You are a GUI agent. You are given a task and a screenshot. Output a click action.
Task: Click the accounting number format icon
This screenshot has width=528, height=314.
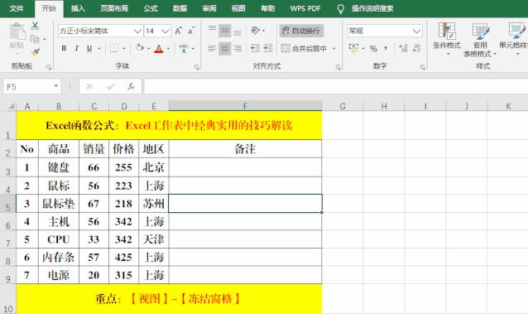pos(353,48)
